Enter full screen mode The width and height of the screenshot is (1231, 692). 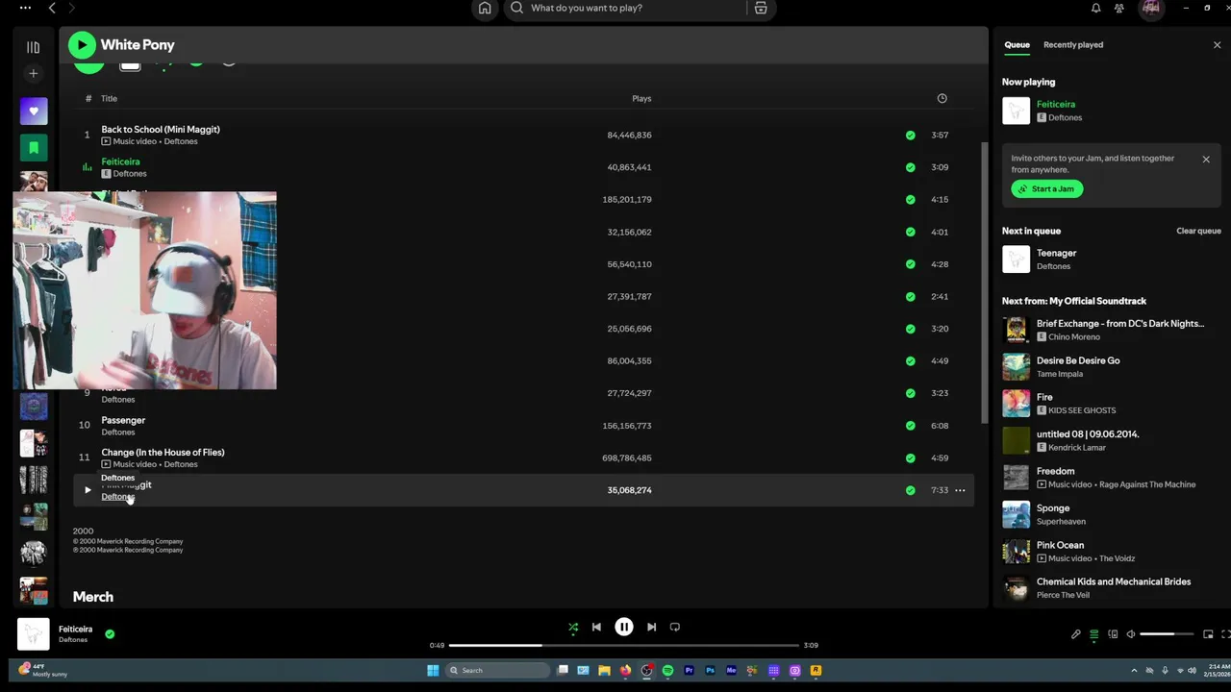point(1225,634)
